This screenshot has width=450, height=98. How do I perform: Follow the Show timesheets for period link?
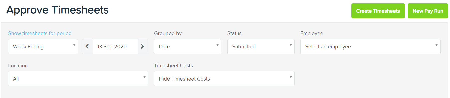pos(40,33)
